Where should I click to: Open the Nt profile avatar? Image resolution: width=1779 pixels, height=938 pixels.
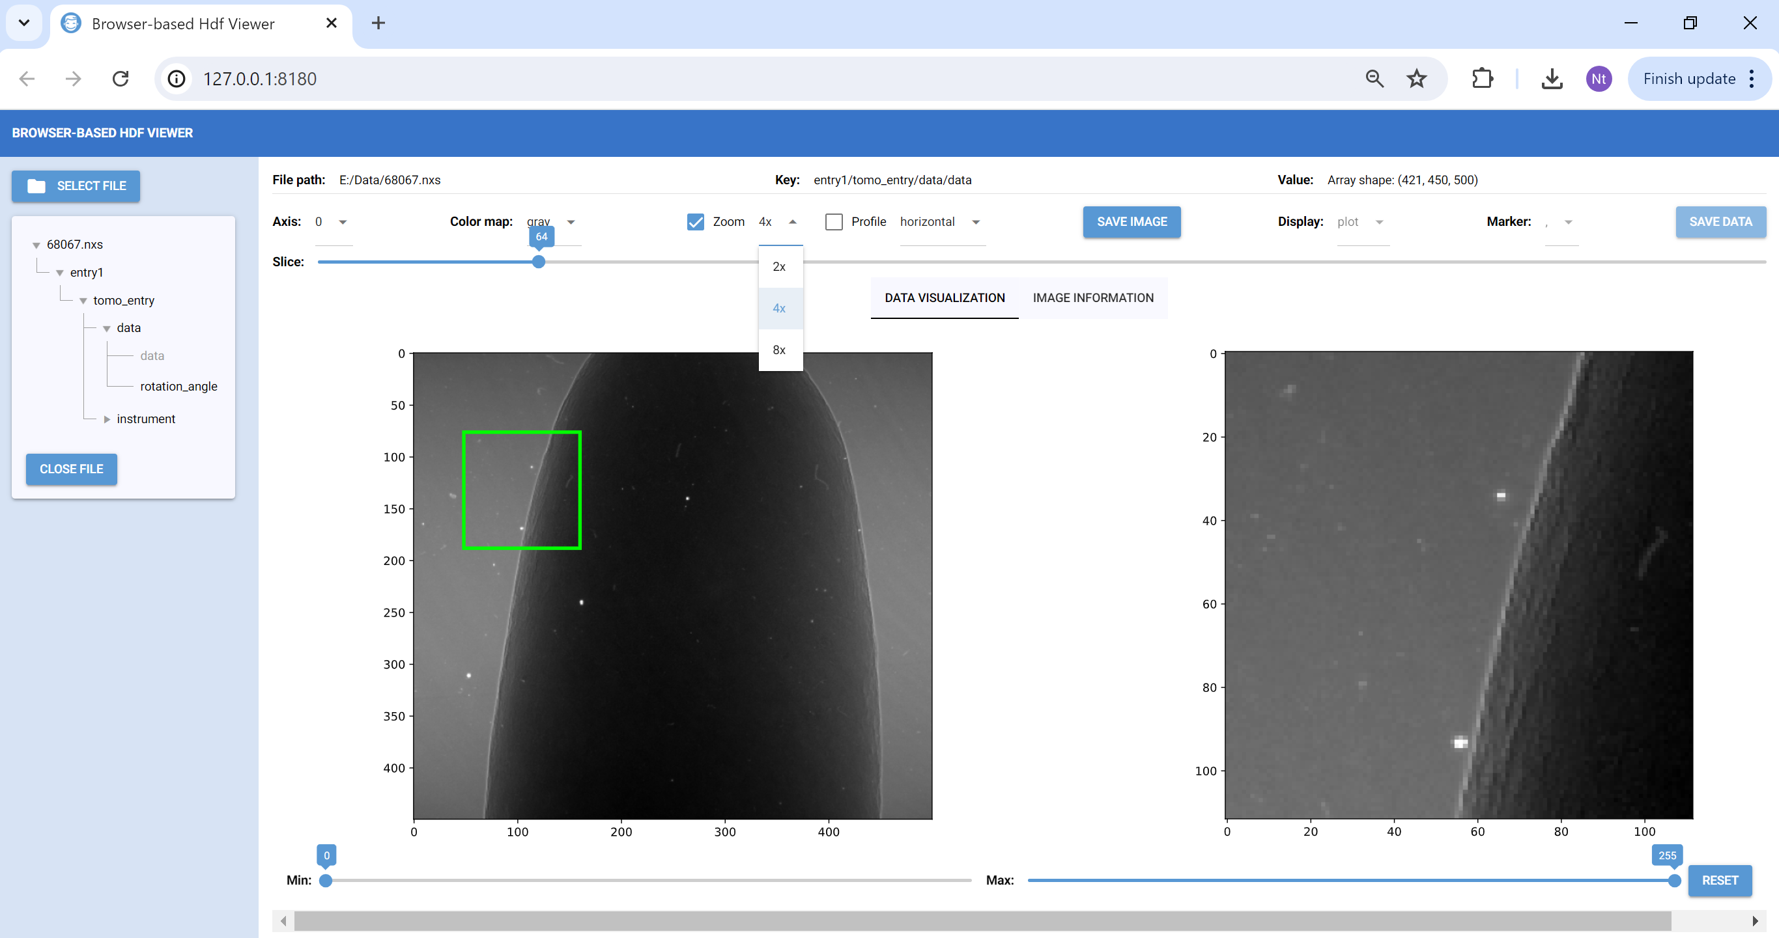click(x=1599, y=79)
